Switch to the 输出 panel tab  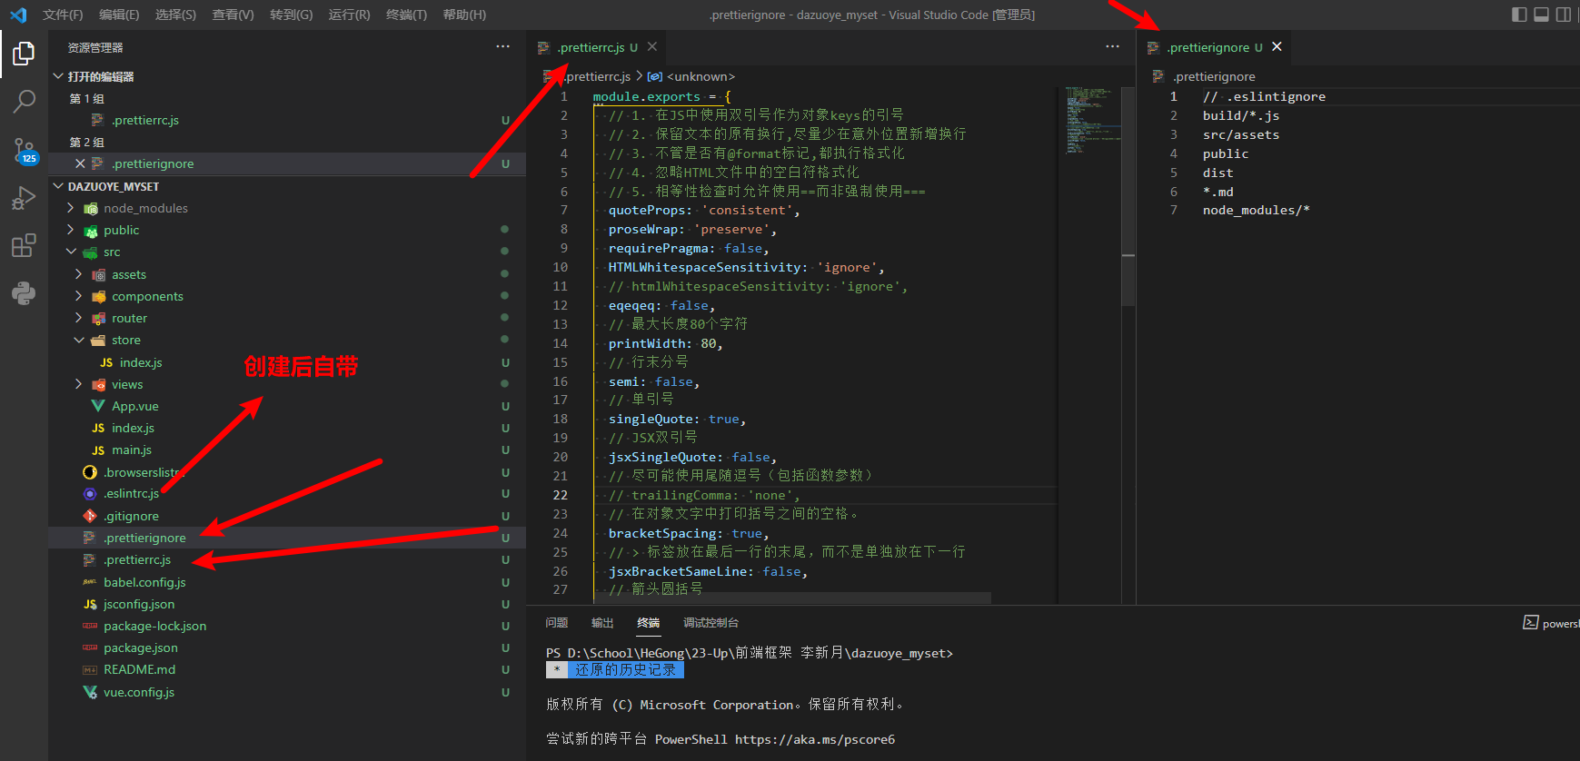pos(602,623)
